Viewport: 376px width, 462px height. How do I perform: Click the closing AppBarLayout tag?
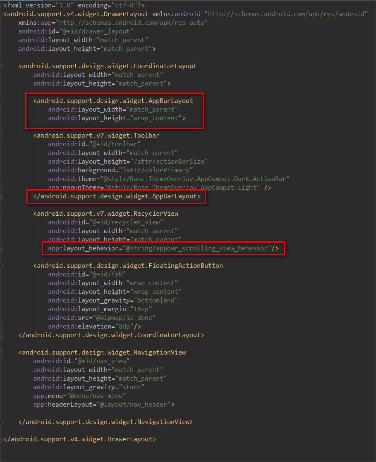coord(117,196)
